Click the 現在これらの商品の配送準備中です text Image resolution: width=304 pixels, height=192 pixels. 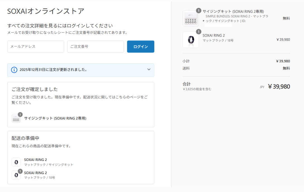click(x=41, y=146)
